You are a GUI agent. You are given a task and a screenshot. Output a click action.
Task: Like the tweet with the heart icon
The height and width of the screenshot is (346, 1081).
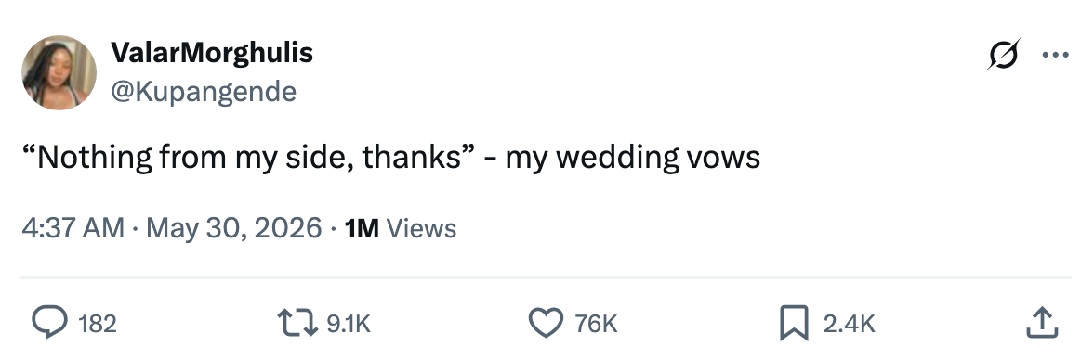(x=546, y=323)
